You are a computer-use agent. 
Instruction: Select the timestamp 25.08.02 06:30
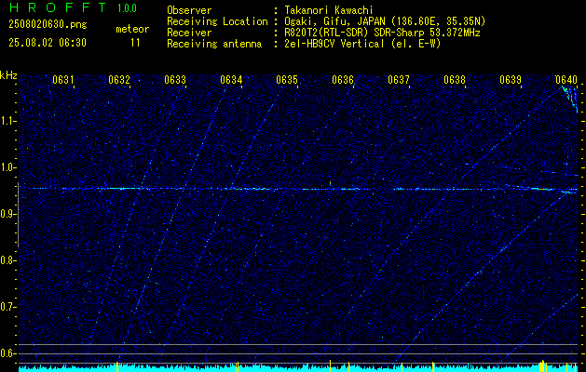click(x=48, y=43)
